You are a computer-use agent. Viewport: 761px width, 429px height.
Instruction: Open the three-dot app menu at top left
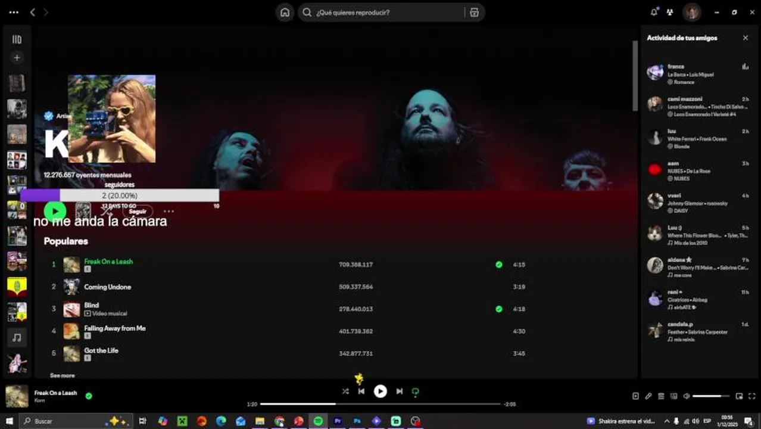[14, 12]
